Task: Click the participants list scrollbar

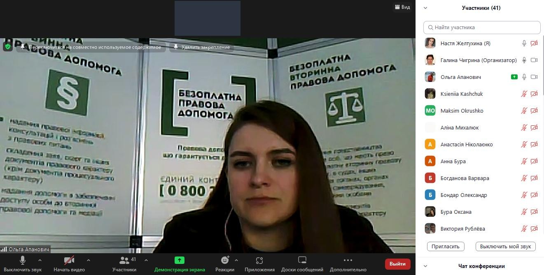Action: click(542, 66)
